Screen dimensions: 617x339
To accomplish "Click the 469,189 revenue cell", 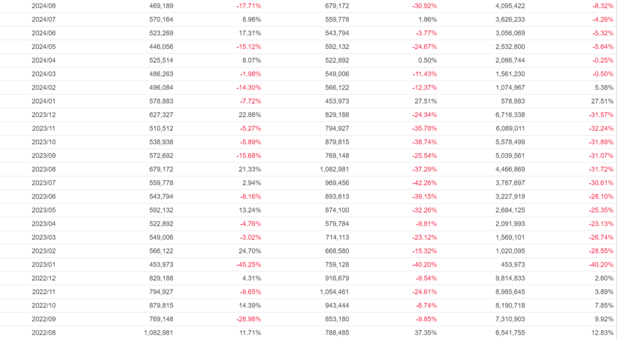I will [161, 5].
